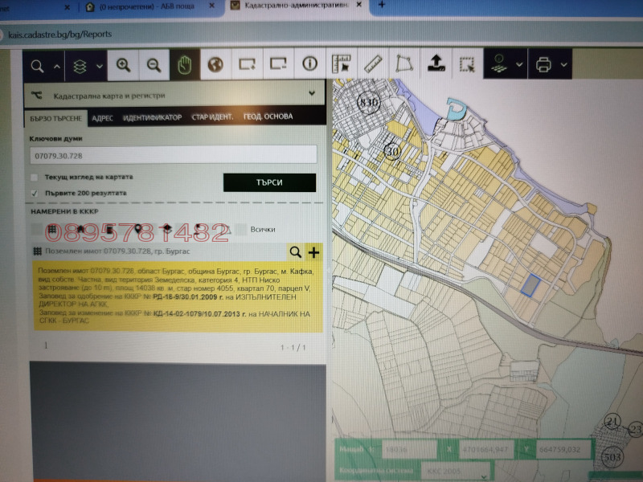Viewport: 643px width, 482px height.
Task: Select the ruler distance measure tool
Action: (x=371, y=63)
